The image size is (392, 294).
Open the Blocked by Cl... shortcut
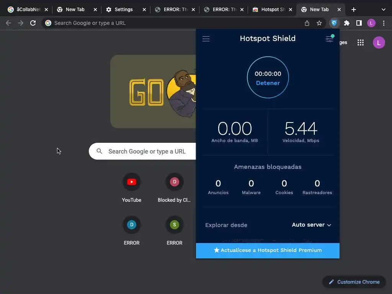coord(174,188)
